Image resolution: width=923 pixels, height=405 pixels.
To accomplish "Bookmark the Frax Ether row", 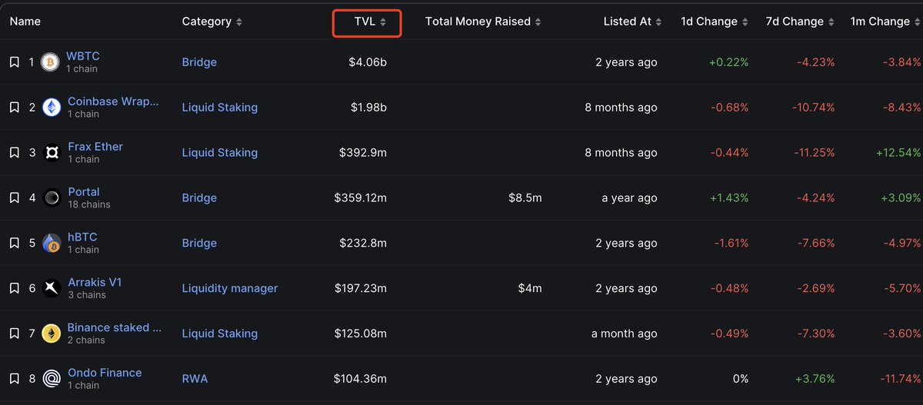I will point(15,153).
